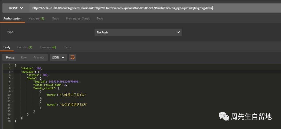Click the words value "去你们相遇的地方"

coord(73,105)
